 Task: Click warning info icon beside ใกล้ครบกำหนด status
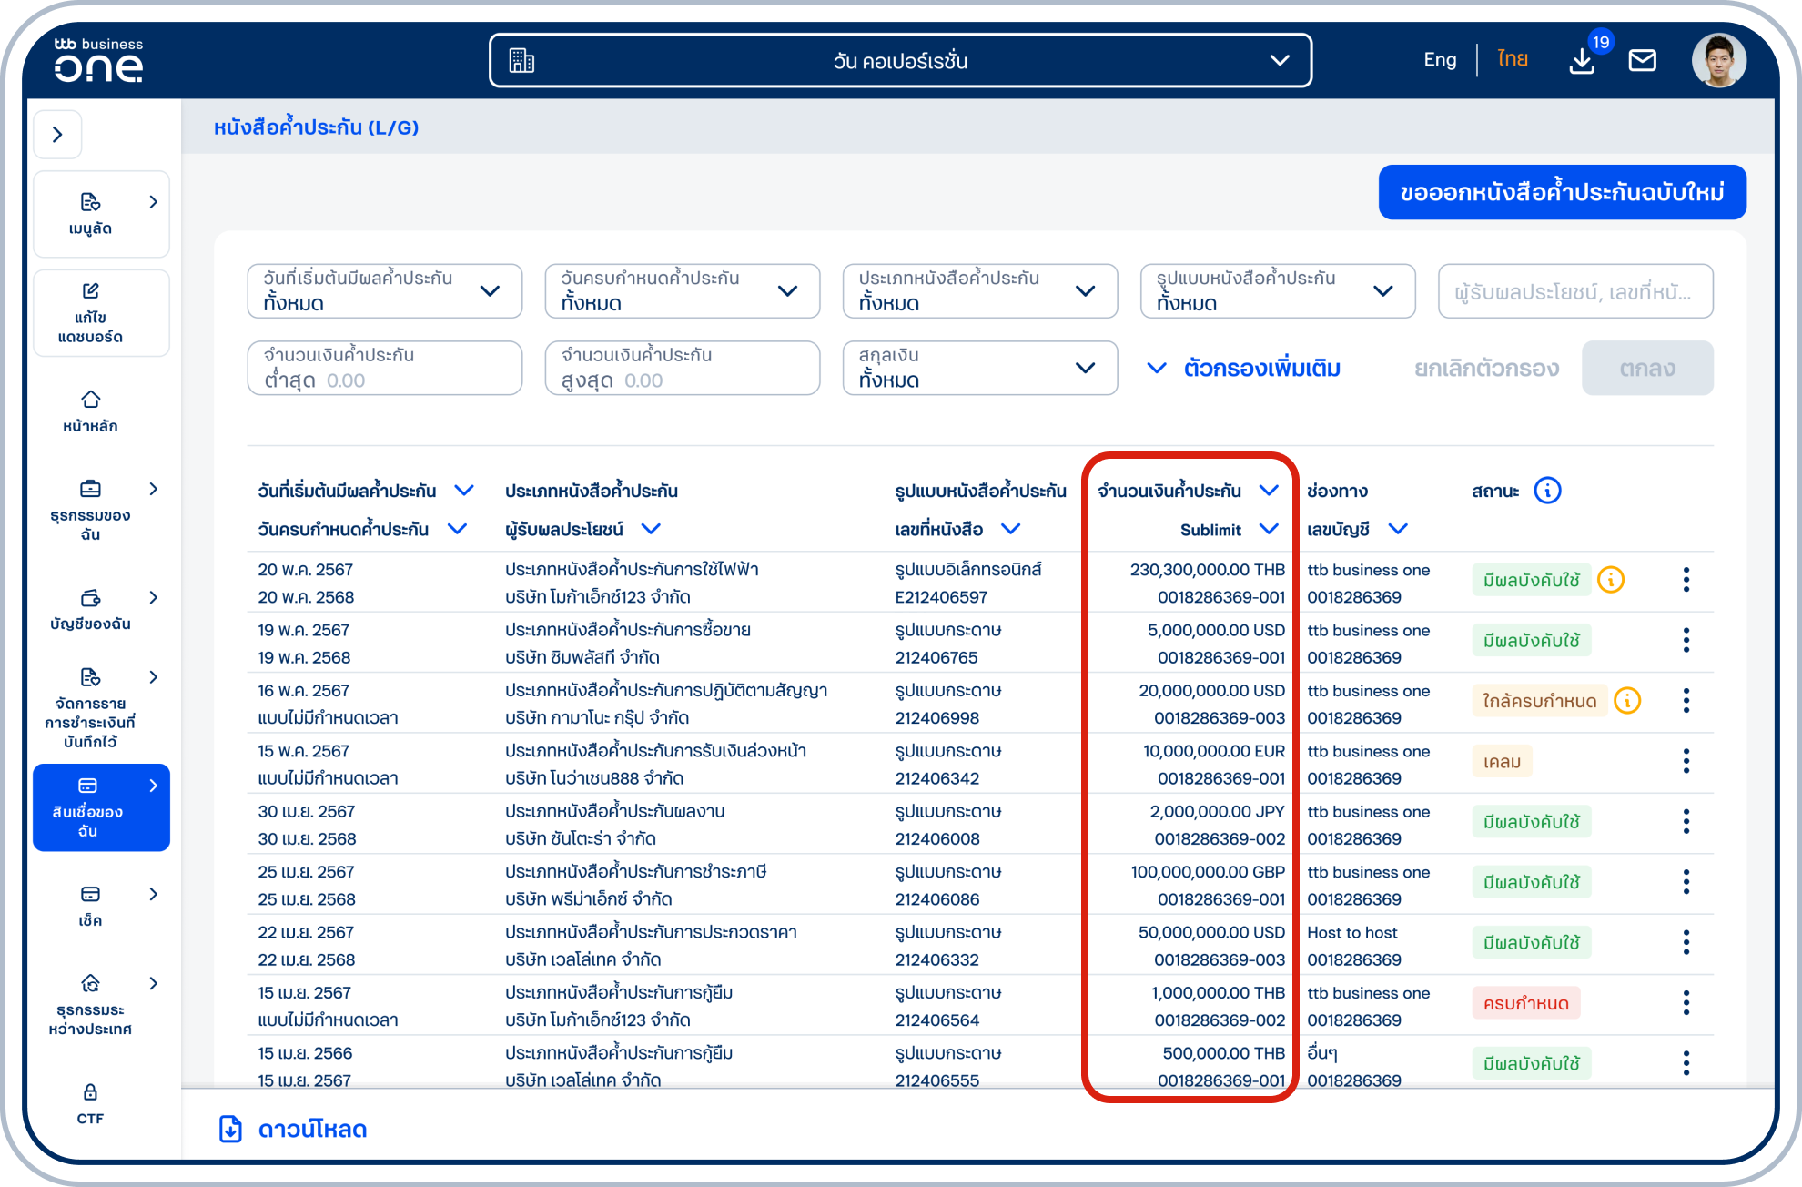coord(1627,701)
